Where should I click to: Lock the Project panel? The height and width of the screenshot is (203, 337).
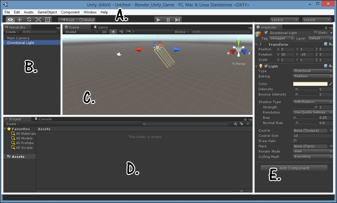tap(245, 119)
